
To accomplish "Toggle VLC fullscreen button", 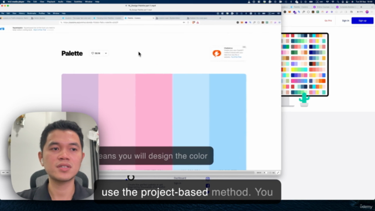I will pos(278,172).
